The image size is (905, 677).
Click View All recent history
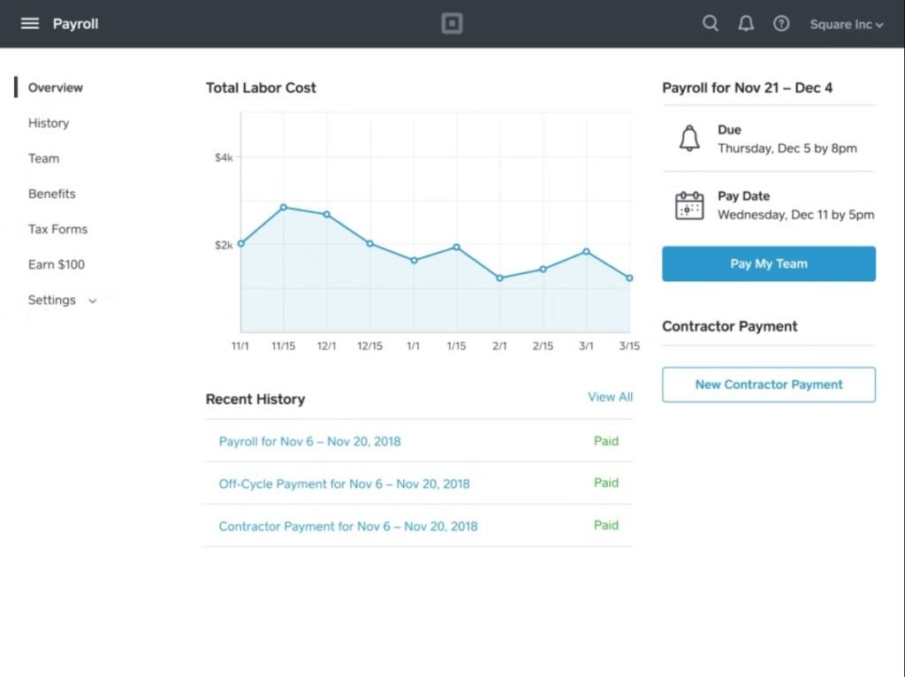(610, 397)
